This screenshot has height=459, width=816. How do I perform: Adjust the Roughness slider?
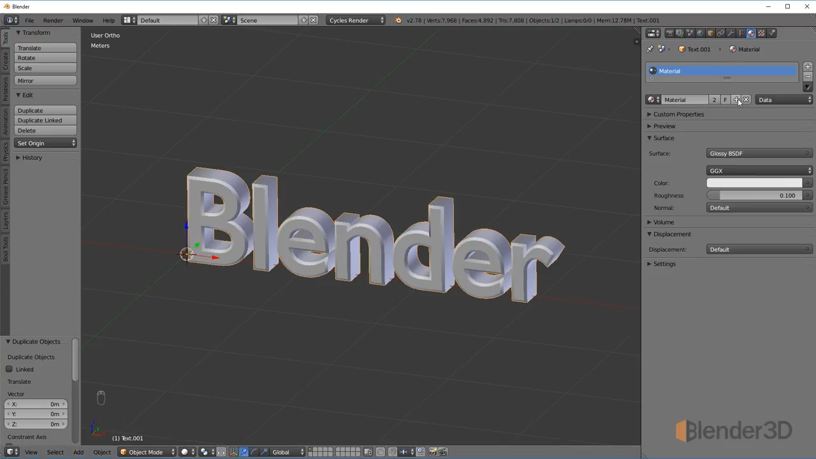(x=754, y=196)
